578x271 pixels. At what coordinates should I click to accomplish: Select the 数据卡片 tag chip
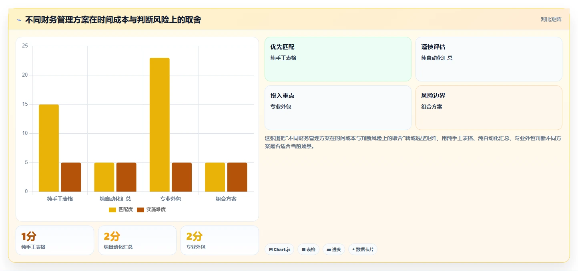[x=363, y=249]
